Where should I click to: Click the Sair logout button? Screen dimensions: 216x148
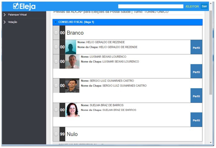pos(204,6)
